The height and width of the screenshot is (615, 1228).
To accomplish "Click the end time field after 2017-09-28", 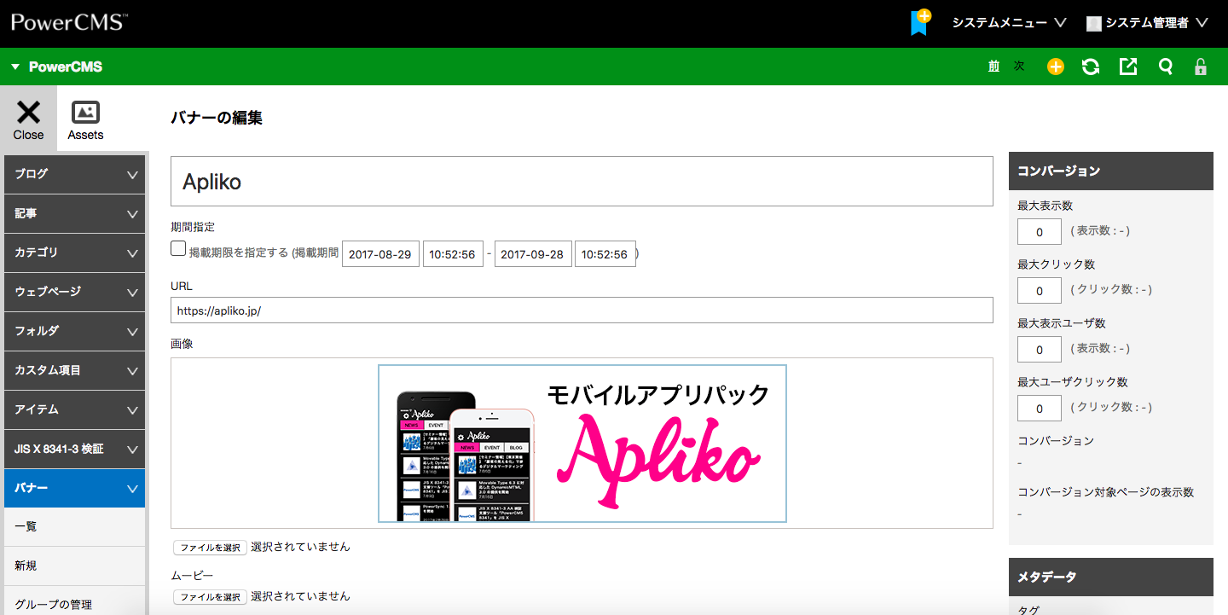I will point(605,254).
